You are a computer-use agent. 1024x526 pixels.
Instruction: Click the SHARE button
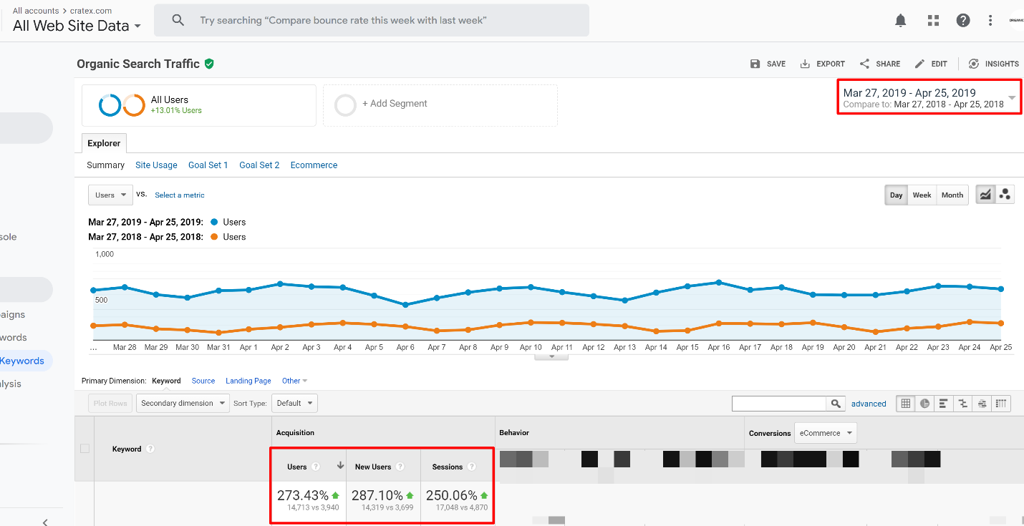click(x=880, y=64)
